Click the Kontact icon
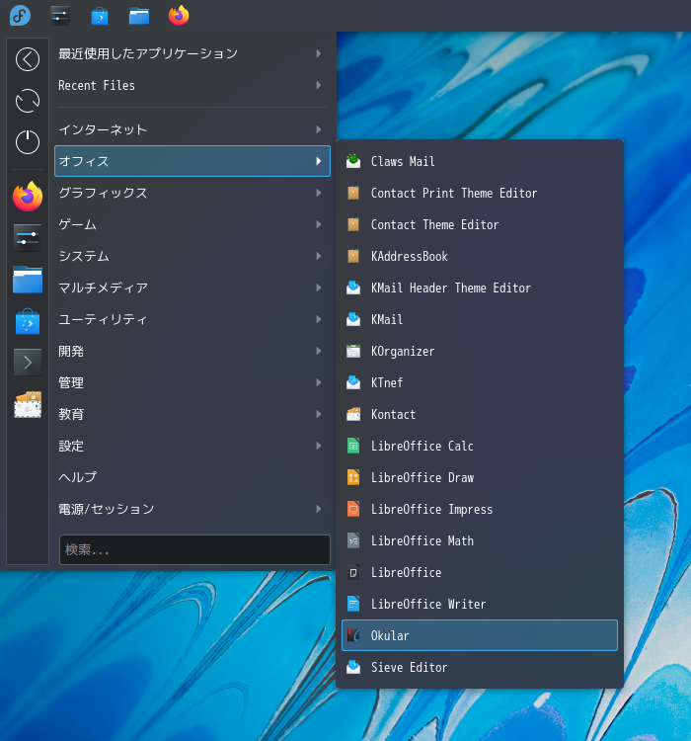The image size is (691, 741). [x=353, y=414]
